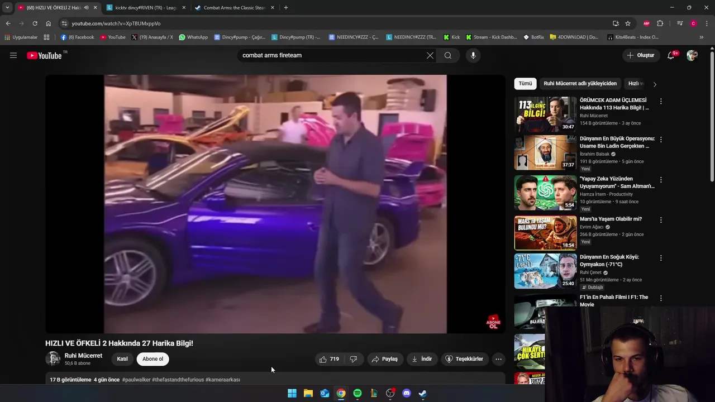Screen dimensions: 715x402
Task: Open File Explorer from the taskbar
Action: coord(308,393)
